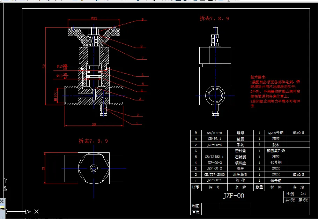318x219 pixels.
Task: Select the Φ17 H9/h9 fit dimension
Action: click(x=62, y=67)
